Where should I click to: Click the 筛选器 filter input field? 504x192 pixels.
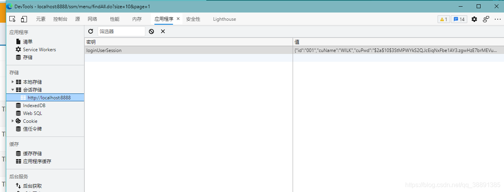[x=121, y=31]
